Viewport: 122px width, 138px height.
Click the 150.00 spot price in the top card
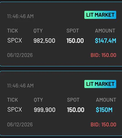click(x=75, y=41)
